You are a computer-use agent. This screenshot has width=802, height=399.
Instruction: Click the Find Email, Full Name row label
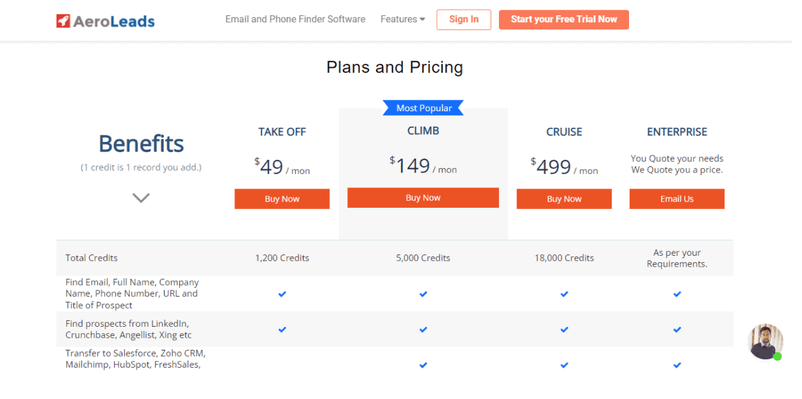point(132,293)
